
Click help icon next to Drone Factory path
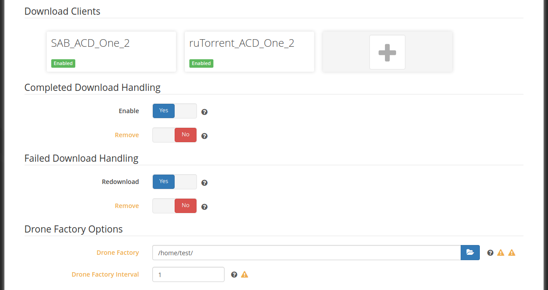pyautogui.click(x=490, y=253)
